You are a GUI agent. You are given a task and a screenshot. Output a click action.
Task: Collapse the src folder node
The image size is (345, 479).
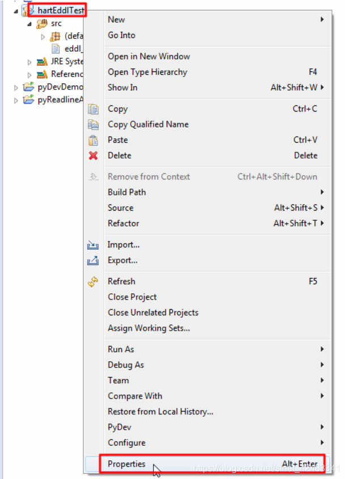click(x=29, y=24)
